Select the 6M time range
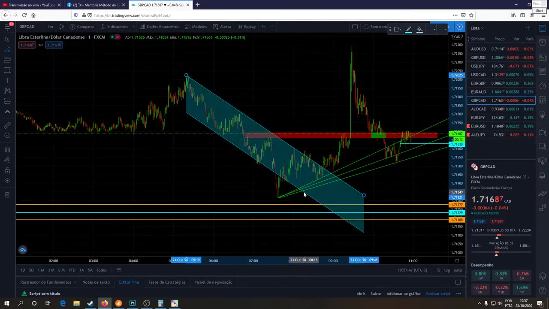 61,270
